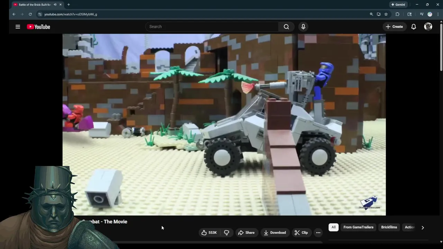Image resolution: width=443 pixels, height=249 pixels.
Task: Share this video
Action: click(x=246, y=233)
